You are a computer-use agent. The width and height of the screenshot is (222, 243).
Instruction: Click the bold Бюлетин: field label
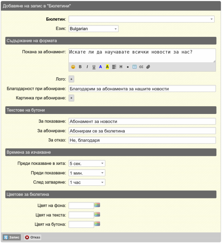[x=56, y=19]
